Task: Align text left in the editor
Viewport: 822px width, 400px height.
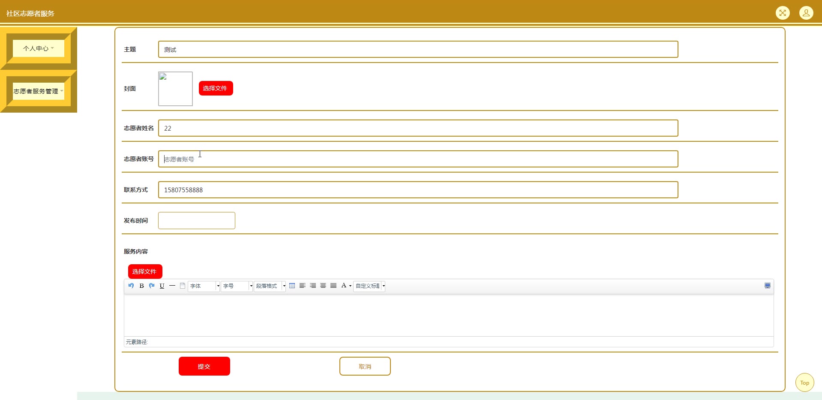Action: tap(303, 286)
